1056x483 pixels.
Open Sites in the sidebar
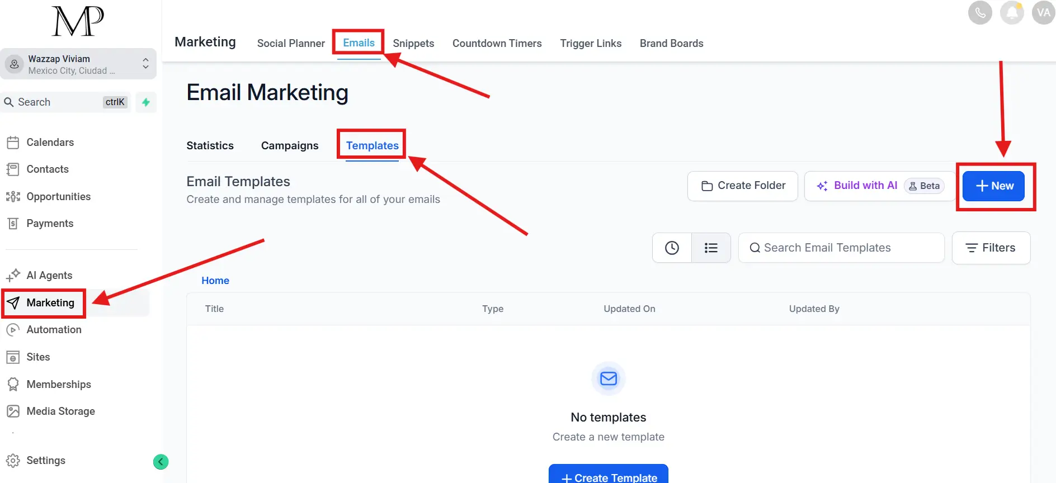(x=38, y=357)
